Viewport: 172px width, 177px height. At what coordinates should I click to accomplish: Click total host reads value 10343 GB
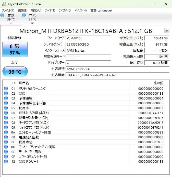[x=157, y=38]
